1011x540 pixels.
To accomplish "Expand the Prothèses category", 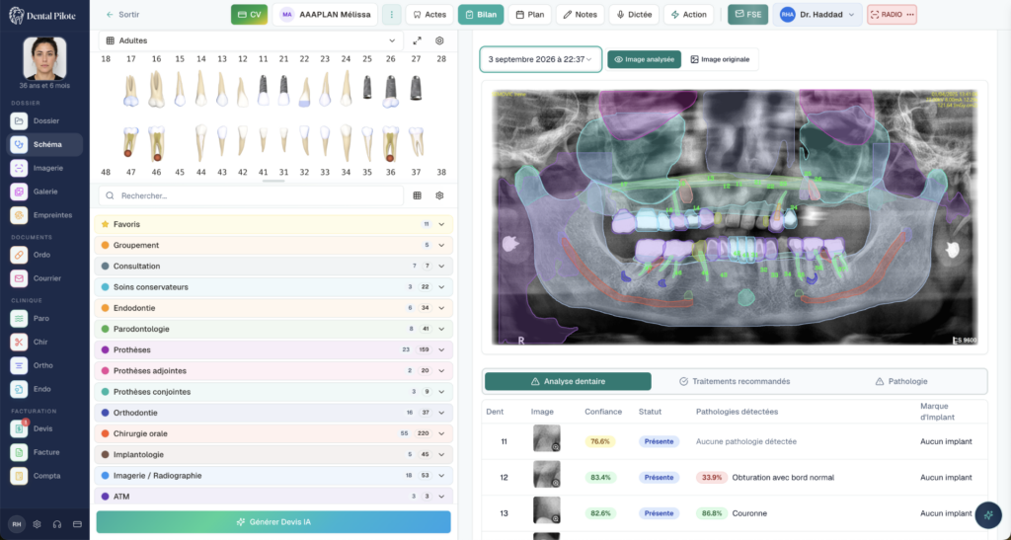I will [273, 349].
